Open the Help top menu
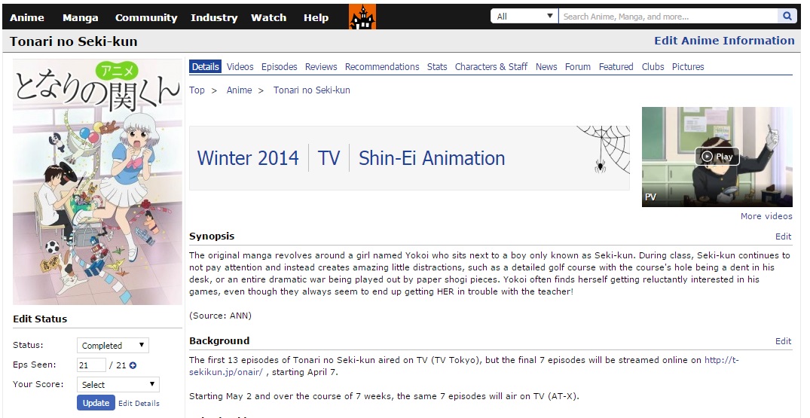The image size is (810, 418). (316, 17)
